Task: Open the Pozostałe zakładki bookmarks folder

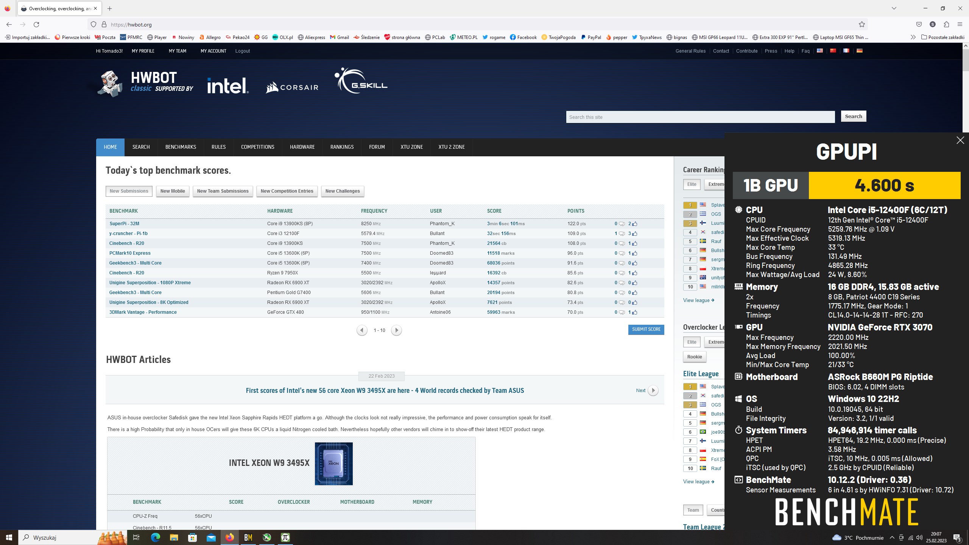Action: [943, 37]
